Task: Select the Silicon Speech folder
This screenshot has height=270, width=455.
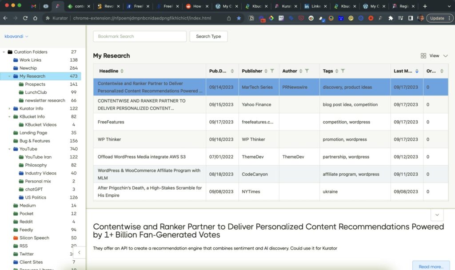Action: (x=34, y=238)
